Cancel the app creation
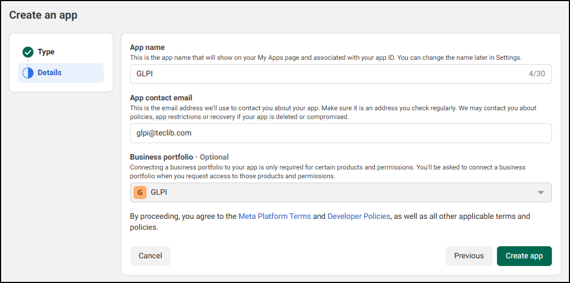Image resolution: width=570 pixels, height=283 pixels. point(150,256)
